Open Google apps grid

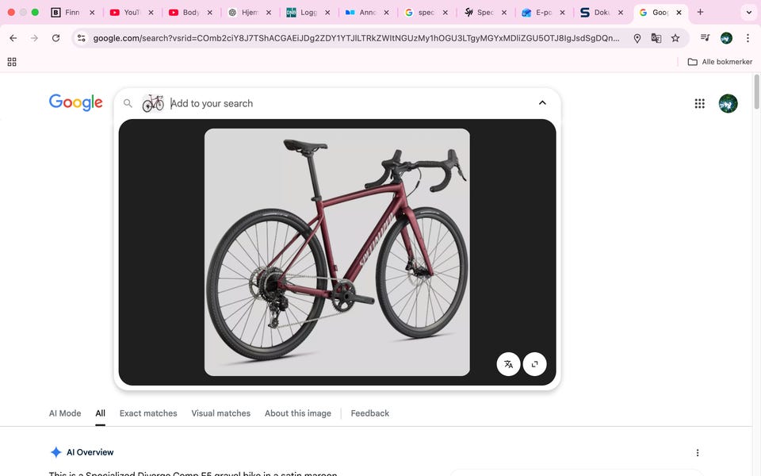click(x=699, y=103)
